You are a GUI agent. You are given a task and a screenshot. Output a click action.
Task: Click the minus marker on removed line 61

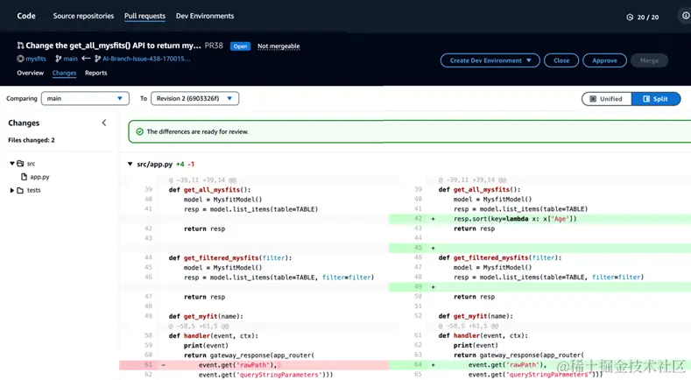click(164, 365)
